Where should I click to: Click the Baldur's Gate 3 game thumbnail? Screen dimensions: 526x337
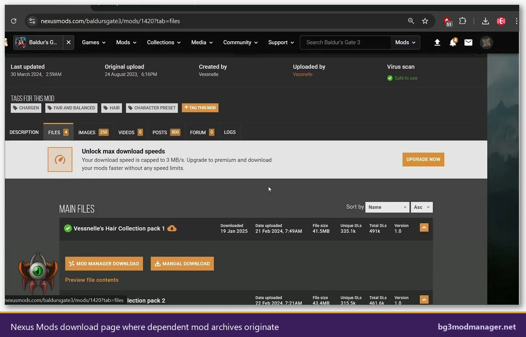coord(20,43)
